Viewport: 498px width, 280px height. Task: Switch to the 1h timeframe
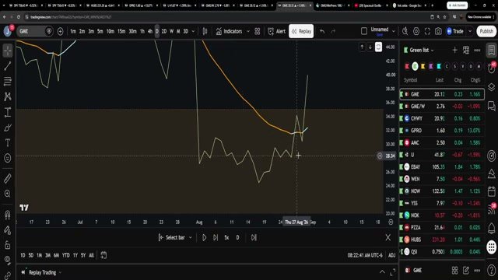142,31
